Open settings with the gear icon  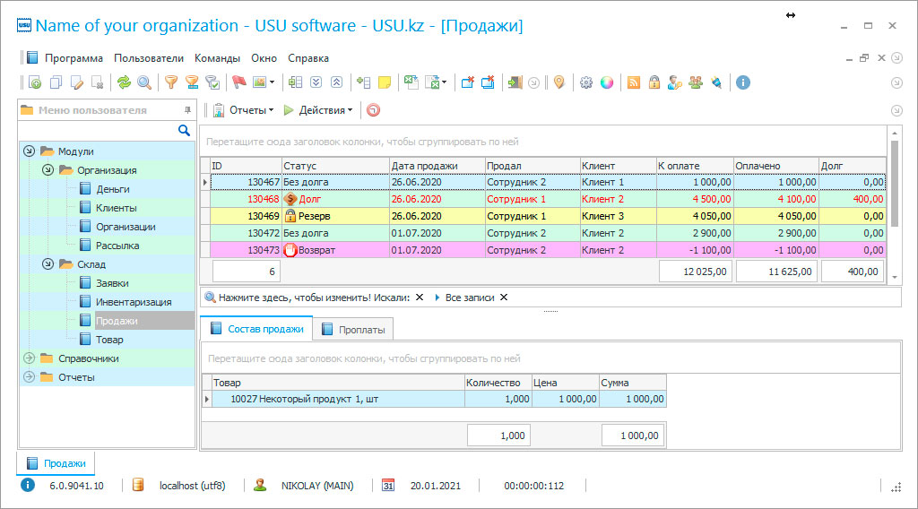coord(586,82)
